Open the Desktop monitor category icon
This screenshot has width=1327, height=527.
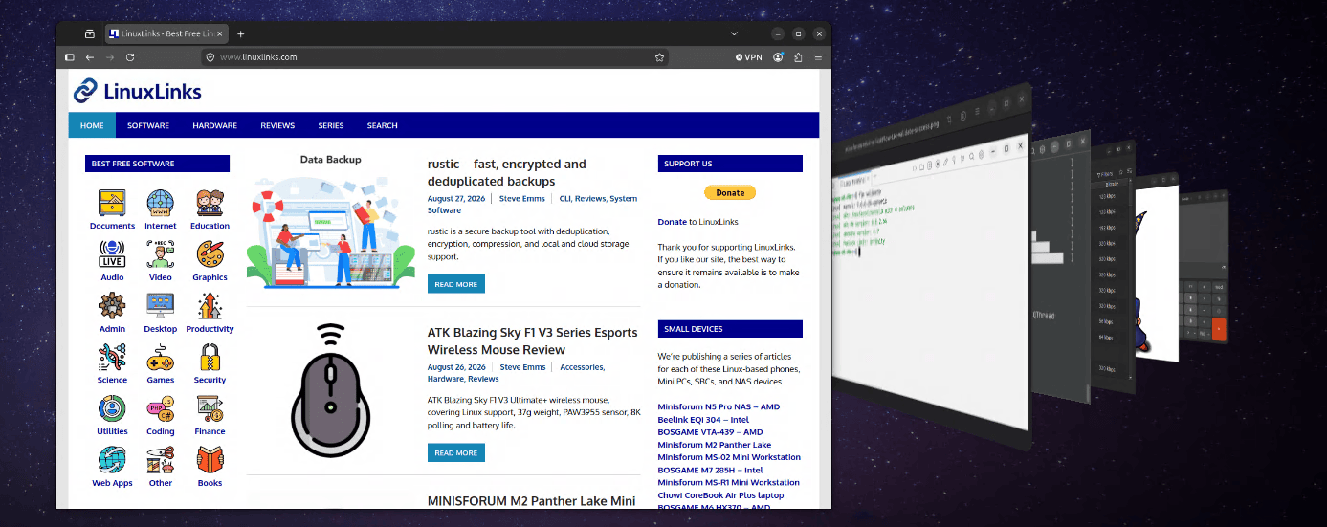pos(161,306)
